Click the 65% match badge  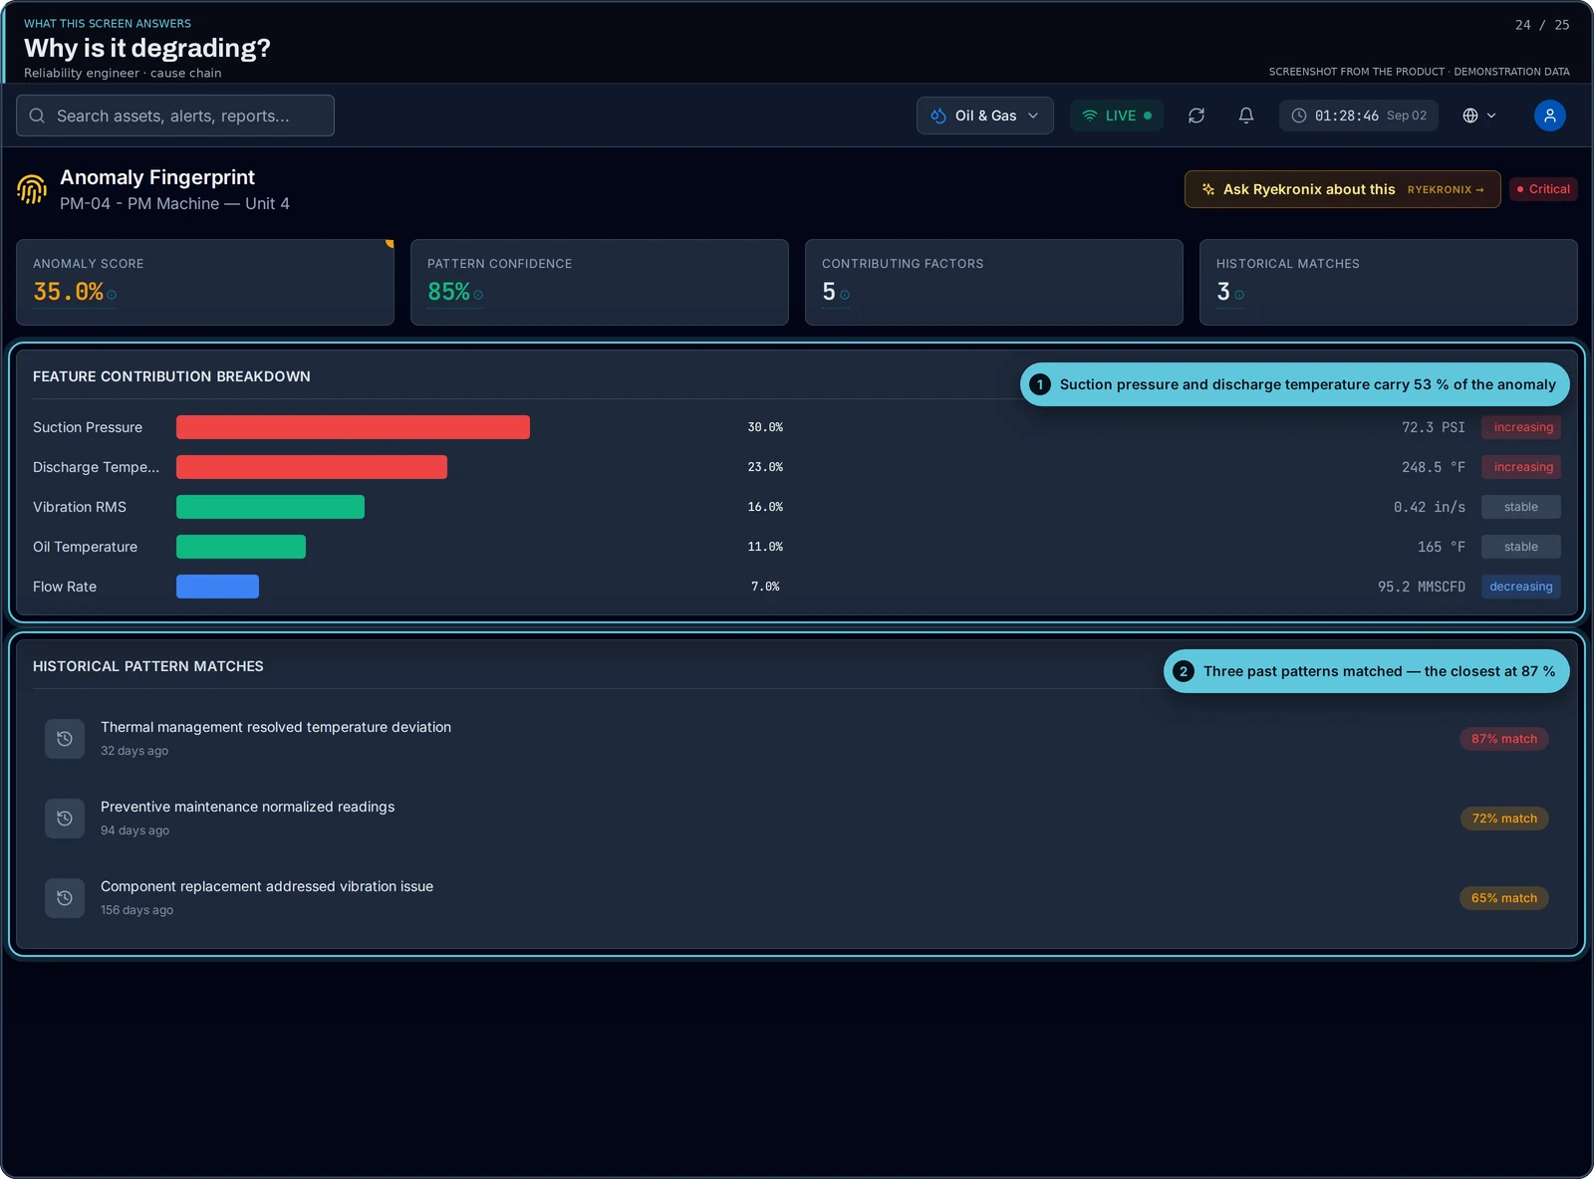(1504, 898)
